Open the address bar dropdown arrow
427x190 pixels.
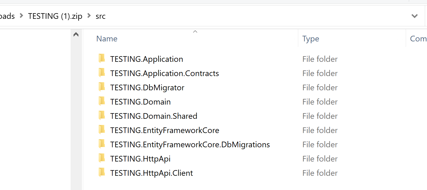click(414, 16)
